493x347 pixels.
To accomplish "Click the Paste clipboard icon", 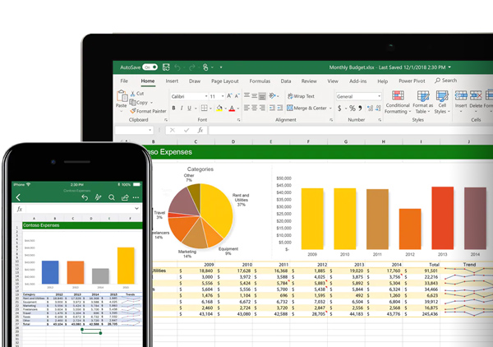I will point(122,96).
